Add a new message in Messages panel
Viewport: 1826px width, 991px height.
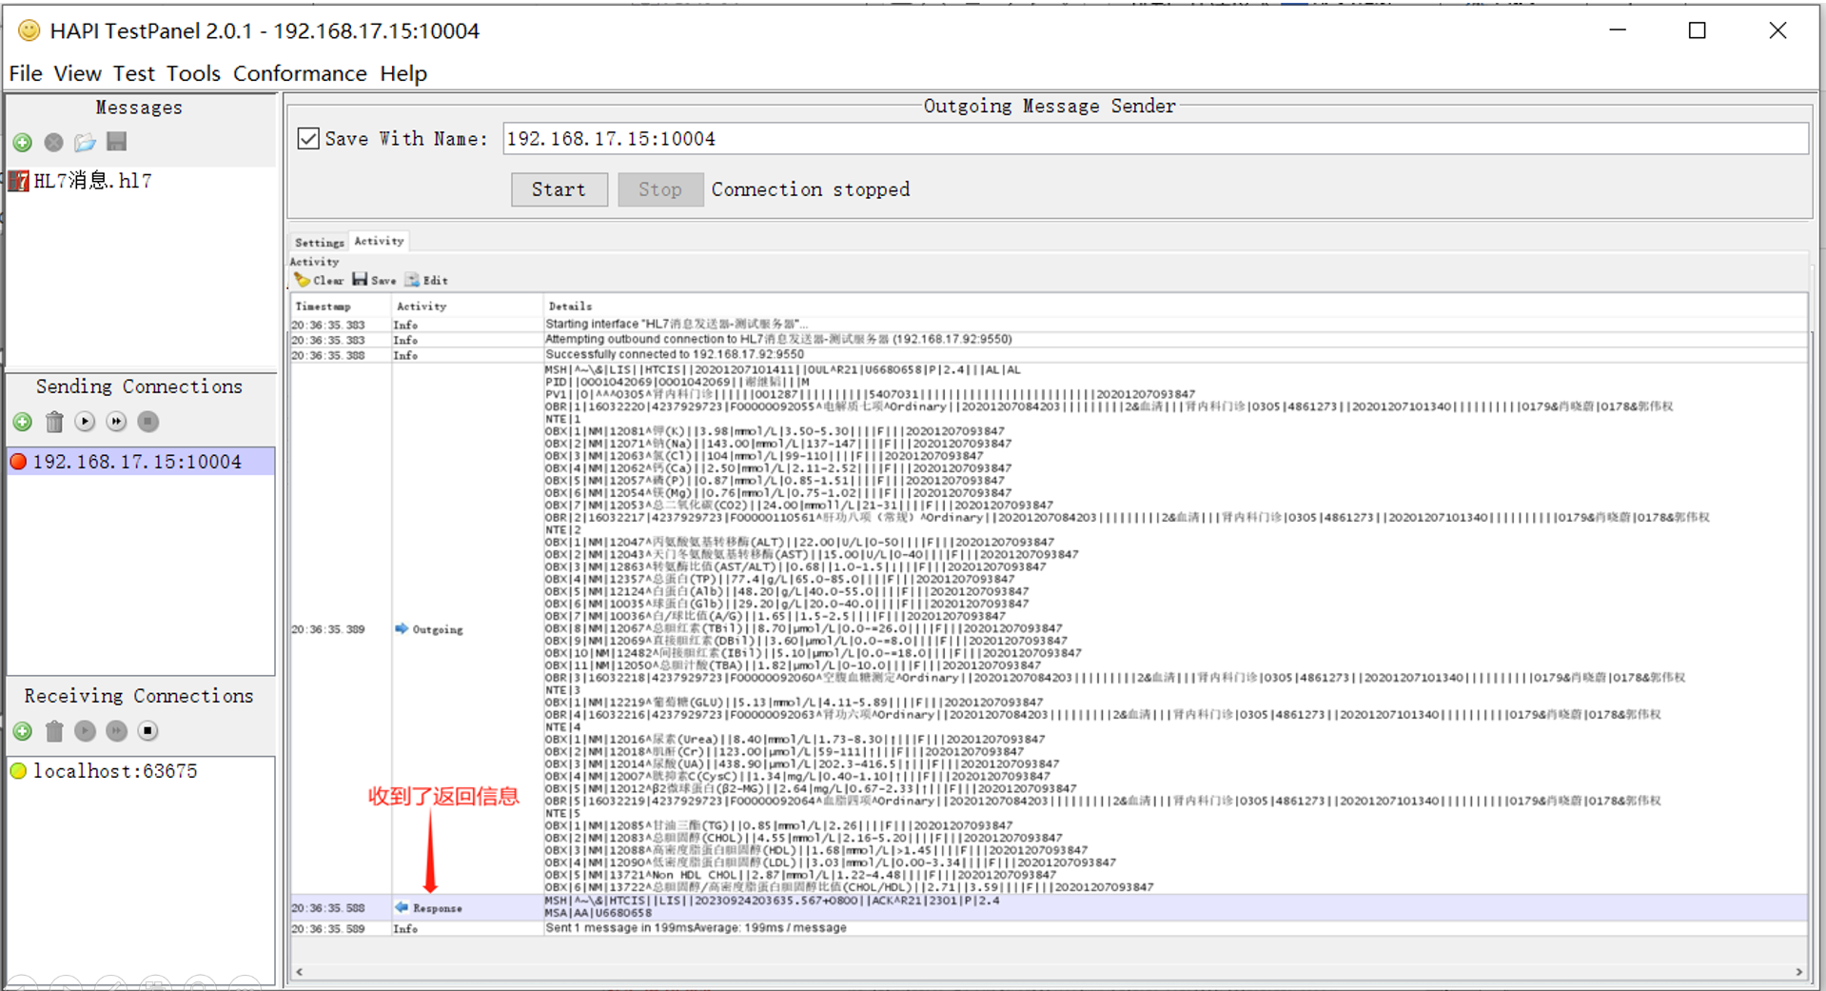[23, 143]
